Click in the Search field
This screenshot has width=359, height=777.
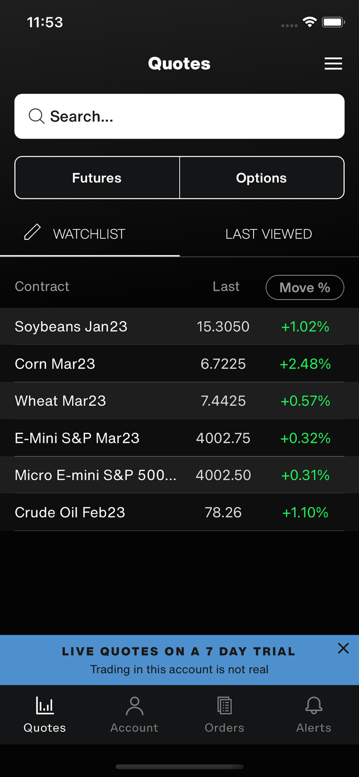pyautogui.click(x=189, y=116)
